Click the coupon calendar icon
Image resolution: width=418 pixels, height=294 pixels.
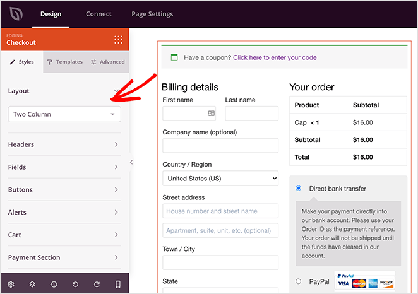coord(174,57)
